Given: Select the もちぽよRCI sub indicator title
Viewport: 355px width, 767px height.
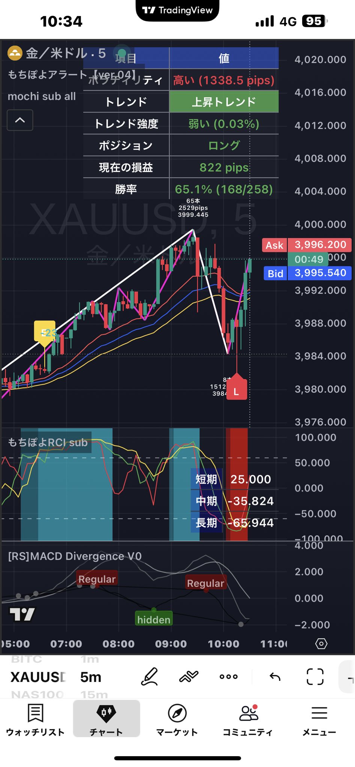Looking at the screenshot, I should (x=48, y=442).
